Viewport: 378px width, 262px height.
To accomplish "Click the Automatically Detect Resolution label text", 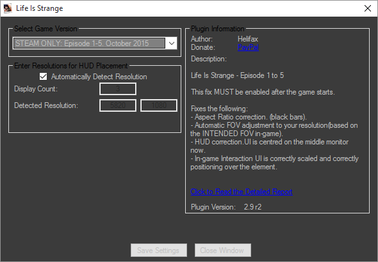I will [x=99, y=77].
